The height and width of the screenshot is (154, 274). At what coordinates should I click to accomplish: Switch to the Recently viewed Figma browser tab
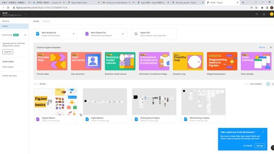(188, 3)
